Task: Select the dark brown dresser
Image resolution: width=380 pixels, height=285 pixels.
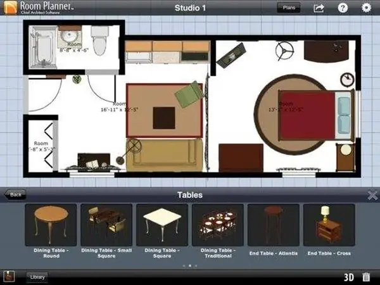Action: (x=241, y=158)
